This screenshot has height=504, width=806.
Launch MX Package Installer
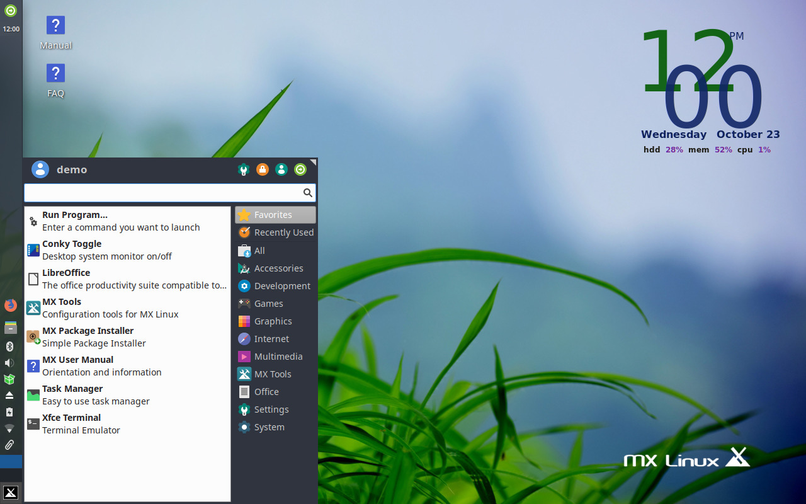(x=127, y=337)
